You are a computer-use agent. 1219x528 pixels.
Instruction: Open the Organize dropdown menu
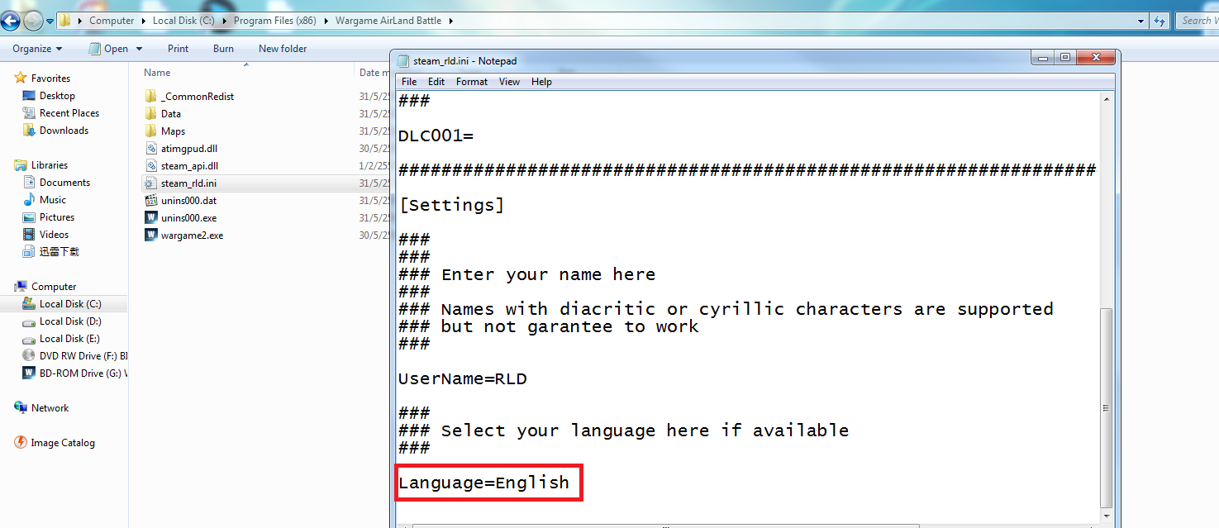tap(37, 49)
